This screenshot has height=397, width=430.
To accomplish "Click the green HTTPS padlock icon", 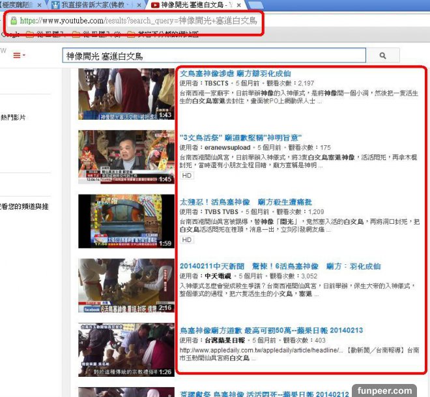I will coord(12,20).
